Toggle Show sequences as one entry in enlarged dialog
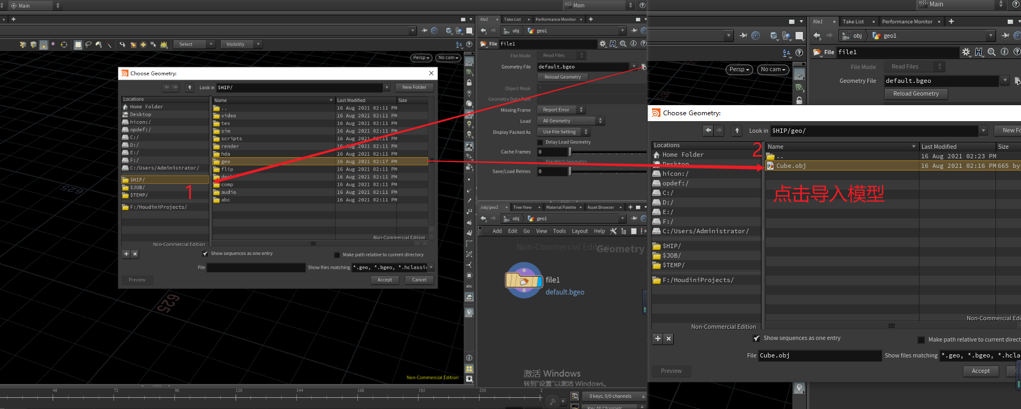 pyautogui.click(x=757, y=338)
